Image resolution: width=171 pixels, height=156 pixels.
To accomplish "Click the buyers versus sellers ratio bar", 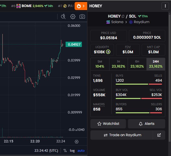I will tap(139, 113).
